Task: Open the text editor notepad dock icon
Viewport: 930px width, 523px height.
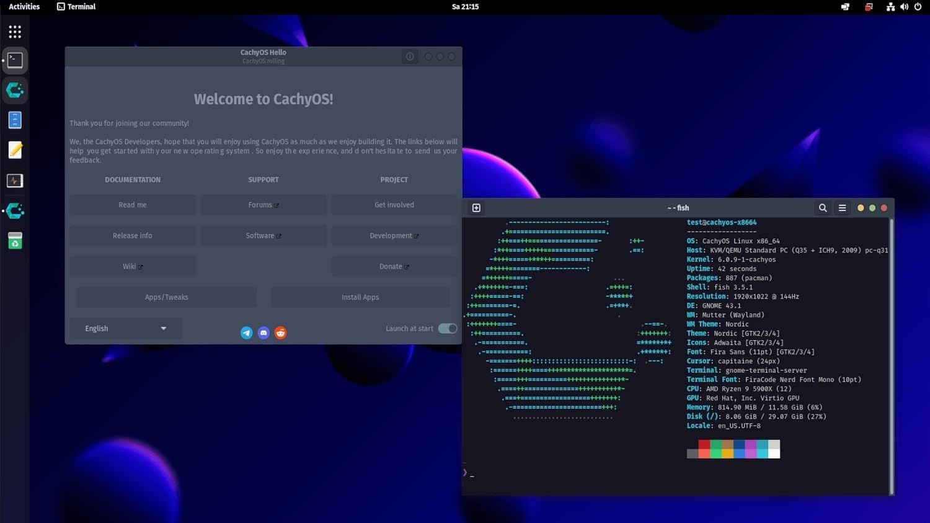Action: [x=15, y=150]
